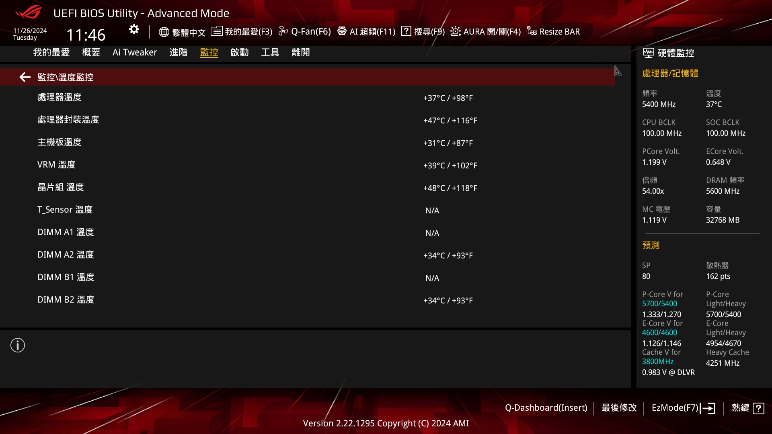Click the 5600 MHz DRAM frequency
Viewport: 772px width, 434px height.
pos(723,191)
